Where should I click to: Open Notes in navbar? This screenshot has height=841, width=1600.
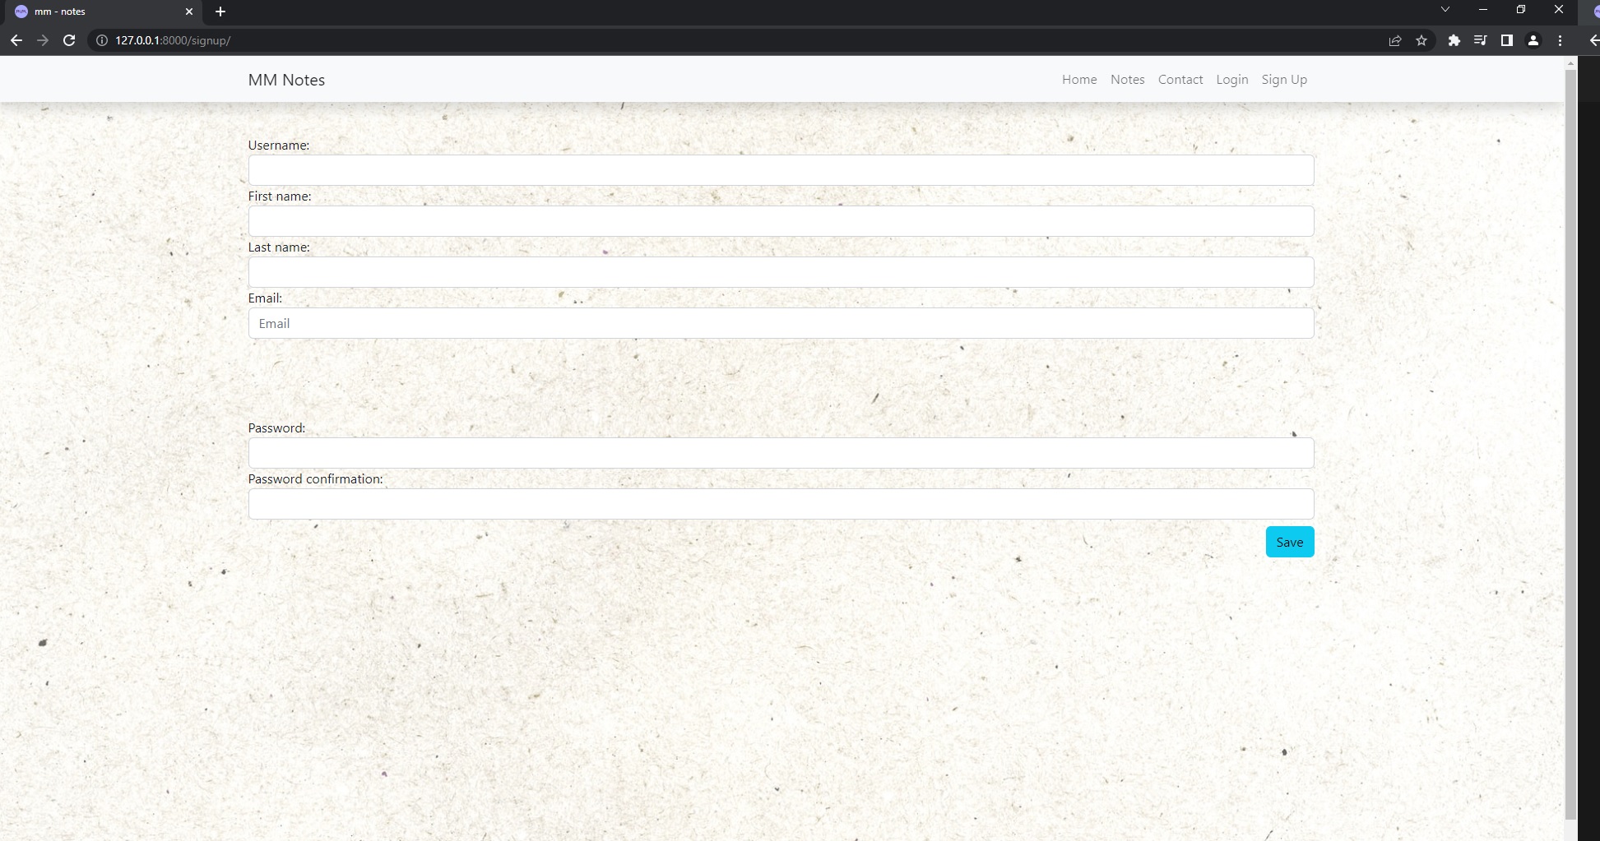point(1127,80)
